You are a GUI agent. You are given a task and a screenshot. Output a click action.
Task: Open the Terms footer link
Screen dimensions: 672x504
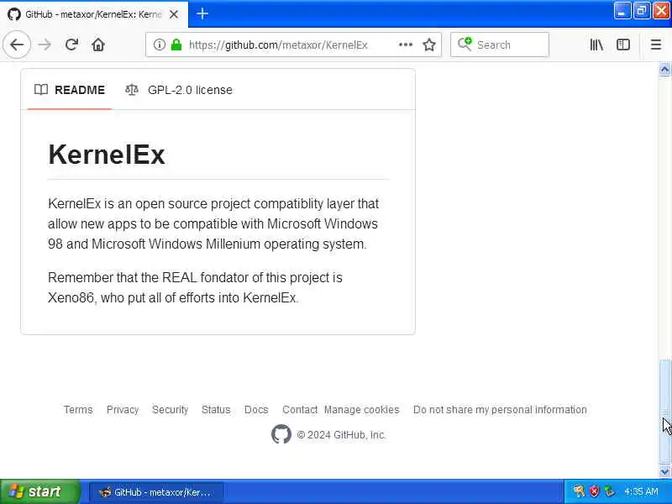click(78, 410)
